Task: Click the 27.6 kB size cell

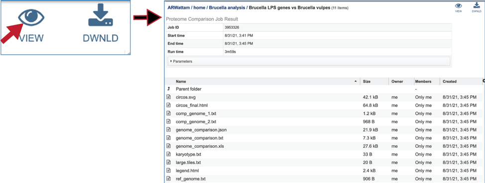Action: coord(370,146)
